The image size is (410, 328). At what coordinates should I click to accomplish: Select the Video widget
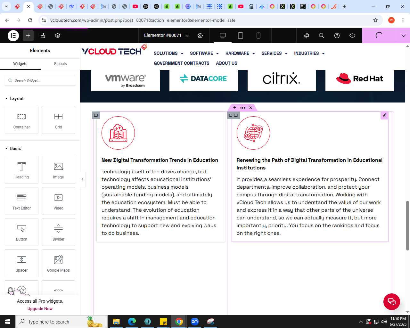point(58,201)
